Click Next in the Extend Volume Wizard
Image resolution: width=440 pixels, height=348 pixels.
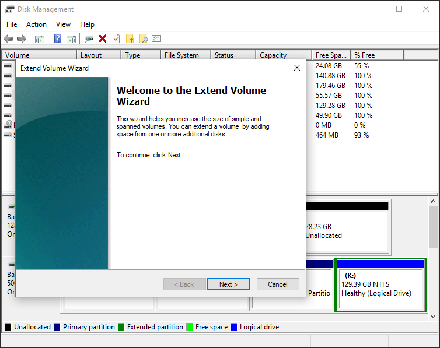(228, 284)
